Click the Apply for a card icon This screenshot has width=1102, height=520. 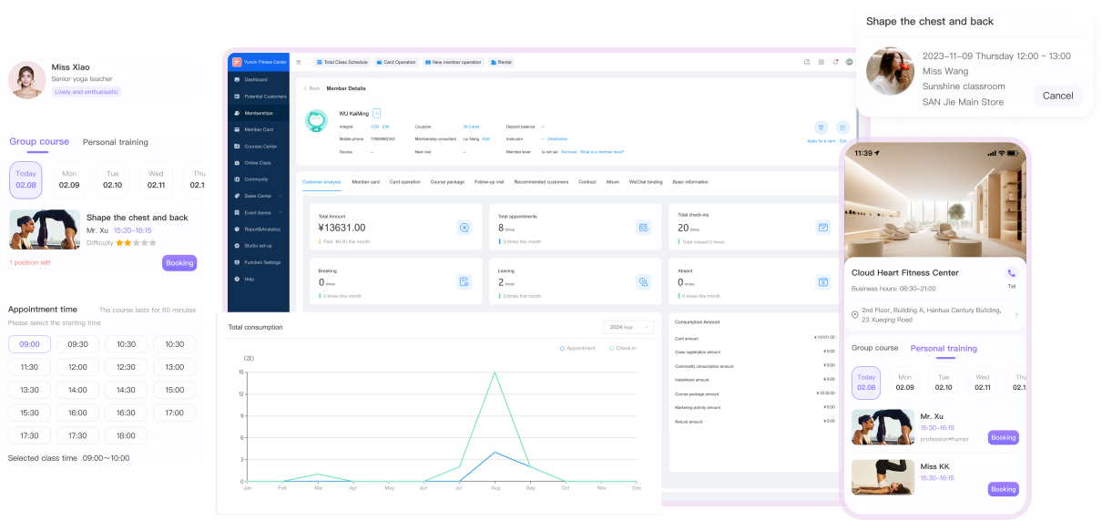pos(821,127)
